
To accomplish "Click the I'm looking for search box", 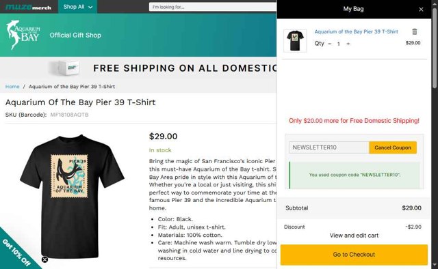I will click(x=213, y=7).
